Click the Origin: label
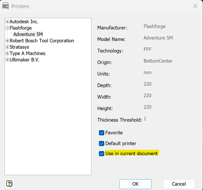Image resolution: width=203 pixels, height=190 pixels. tap(104, 63)
